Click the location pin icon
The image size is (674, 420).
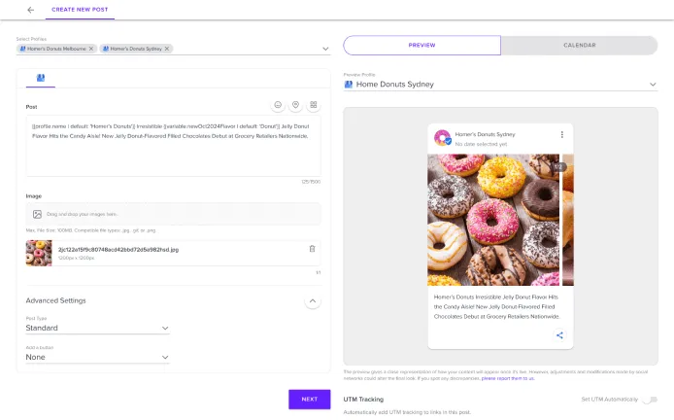[x=296, y=105]
